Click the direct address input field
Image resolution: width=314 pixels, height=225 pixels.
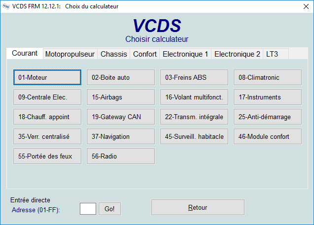[88, 208]
